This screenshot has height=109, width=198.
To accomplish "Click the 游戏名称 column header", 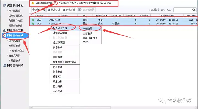I will [63, 16].
